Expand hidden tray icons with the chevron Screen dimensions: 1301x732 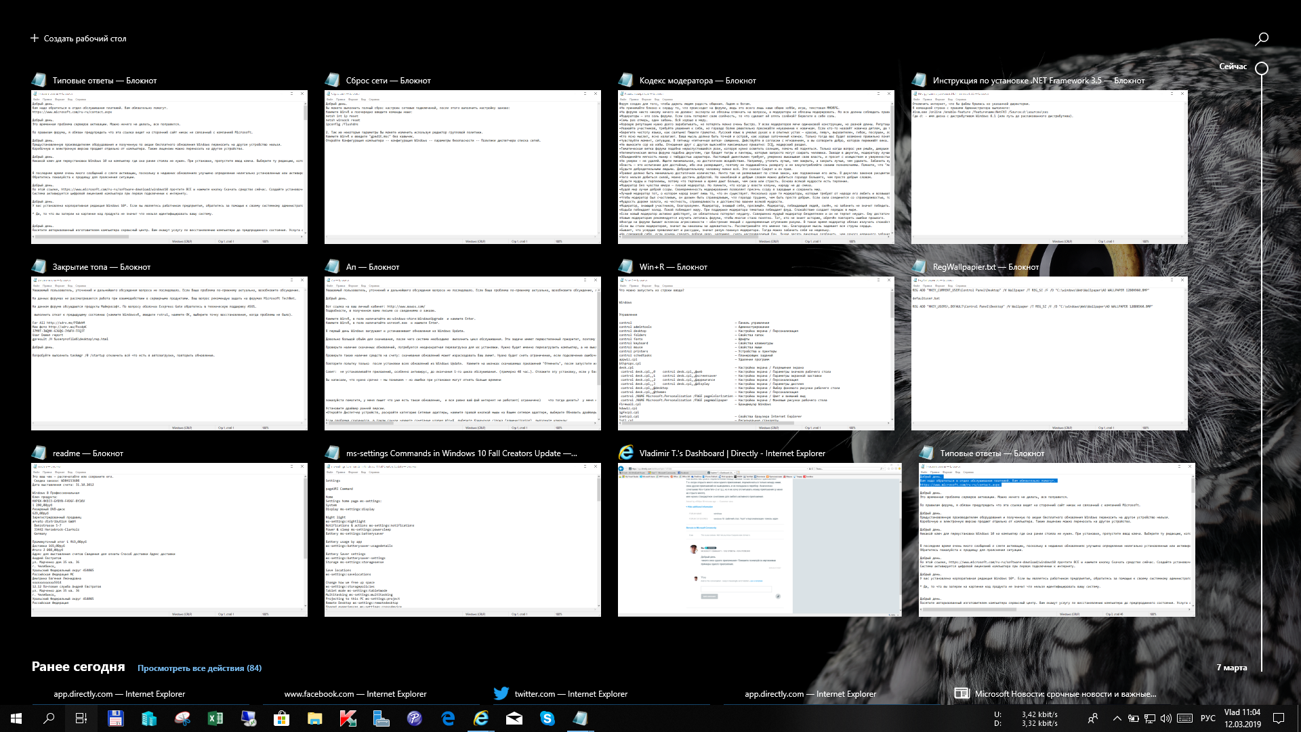click(x=1117, y=718)
